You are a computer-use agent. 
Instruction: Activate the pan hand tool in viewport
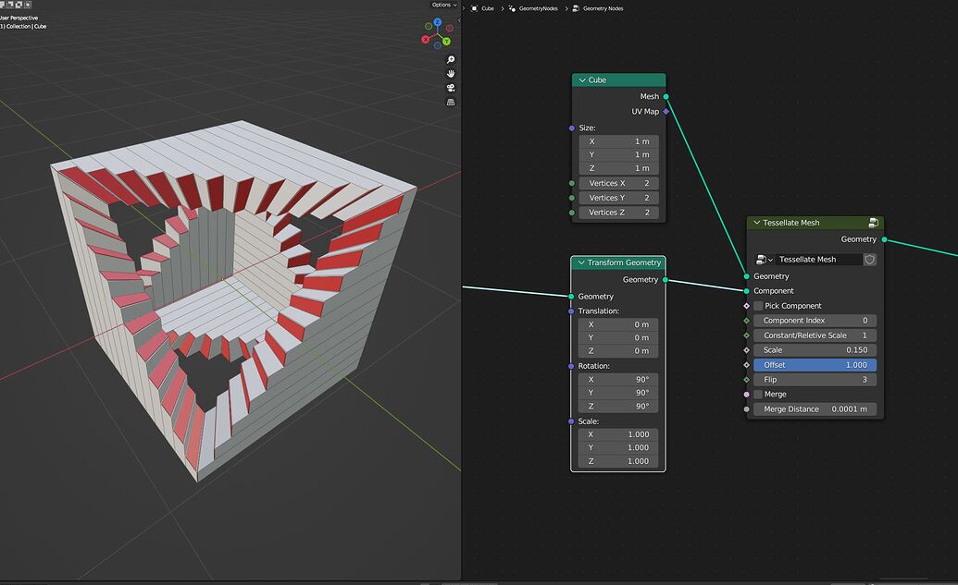click(x=451, y=74)
